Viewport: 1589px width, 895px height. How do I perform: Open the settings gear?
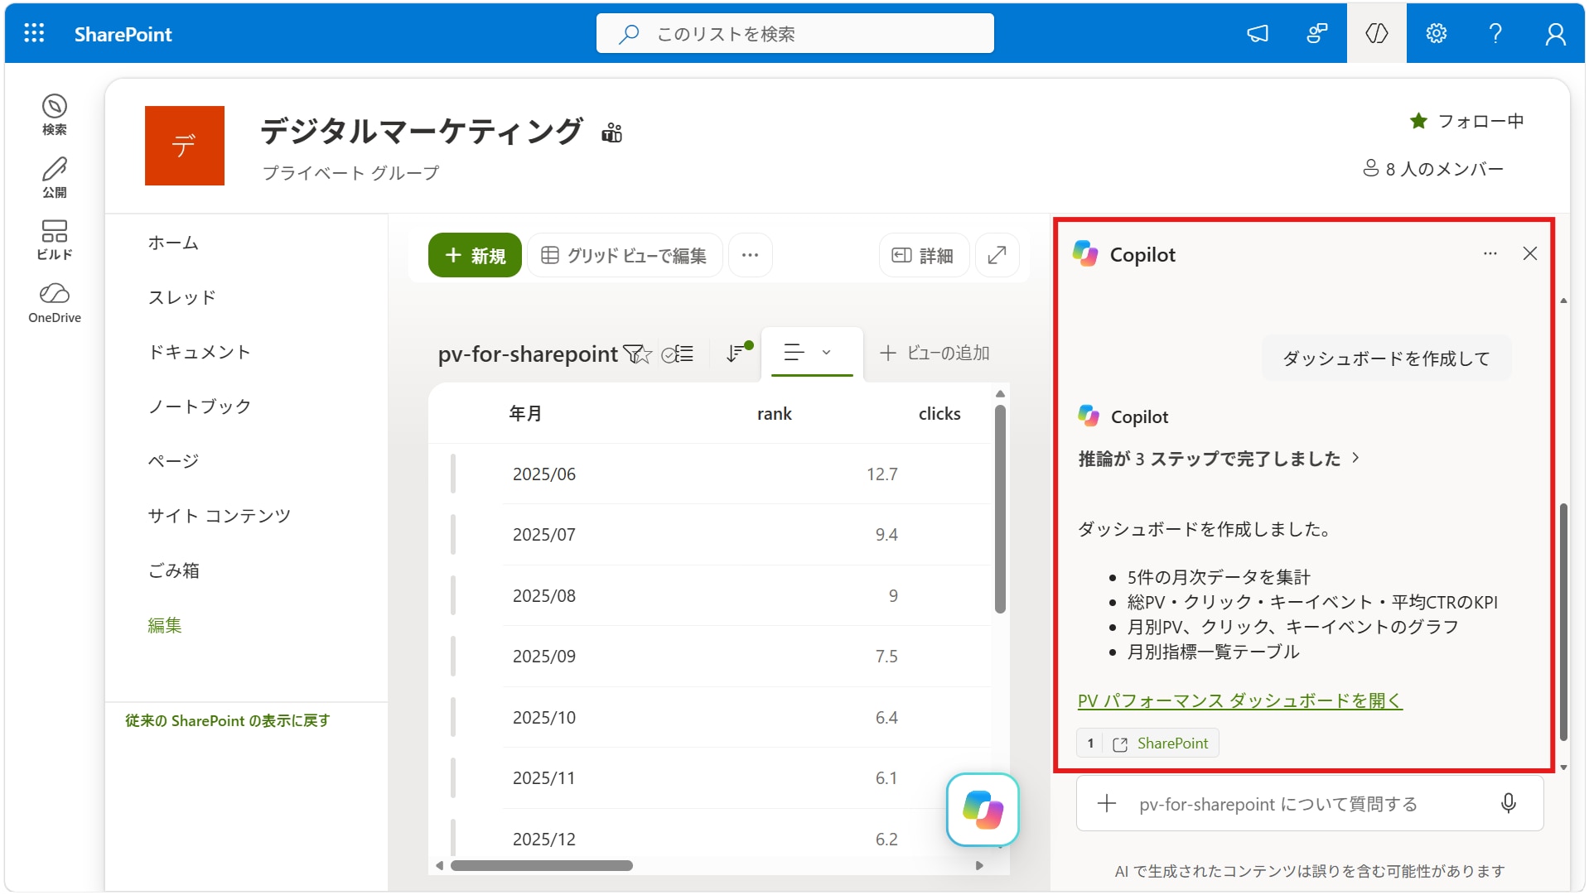[1436, 33]
